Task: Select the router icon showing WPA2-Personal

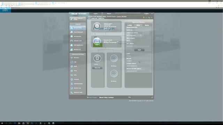Action: [x=97, y=41]
